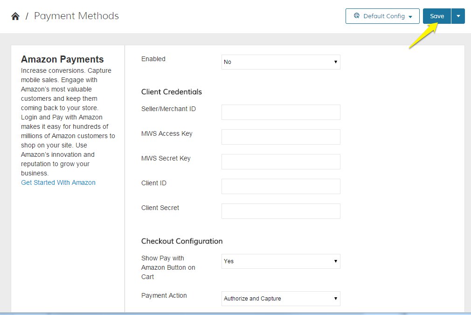Click the Client ID label

pyautogui.click(x=154, y=183)
